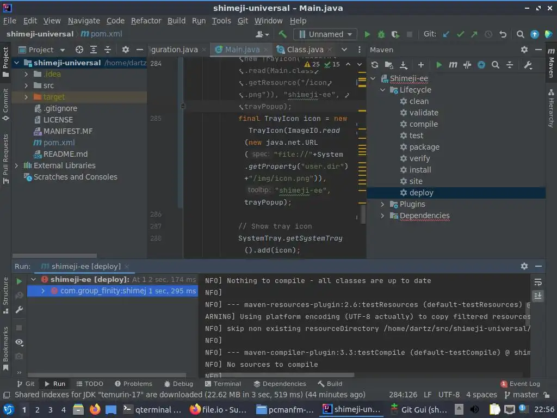This screenshot has width=557, height=418.
Task: Click select opened file target icon
Action: pyautogui.click(x=79, y=50)
